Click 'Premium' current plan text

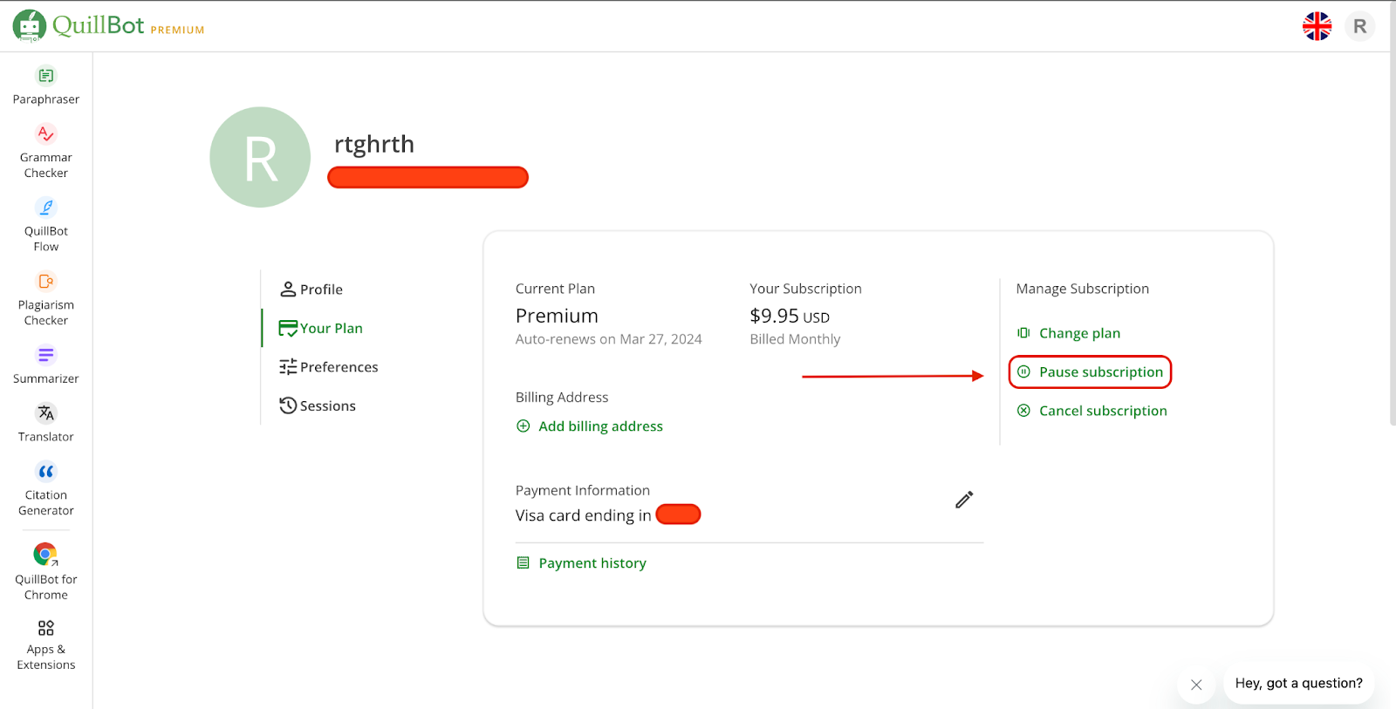[557, 316]
